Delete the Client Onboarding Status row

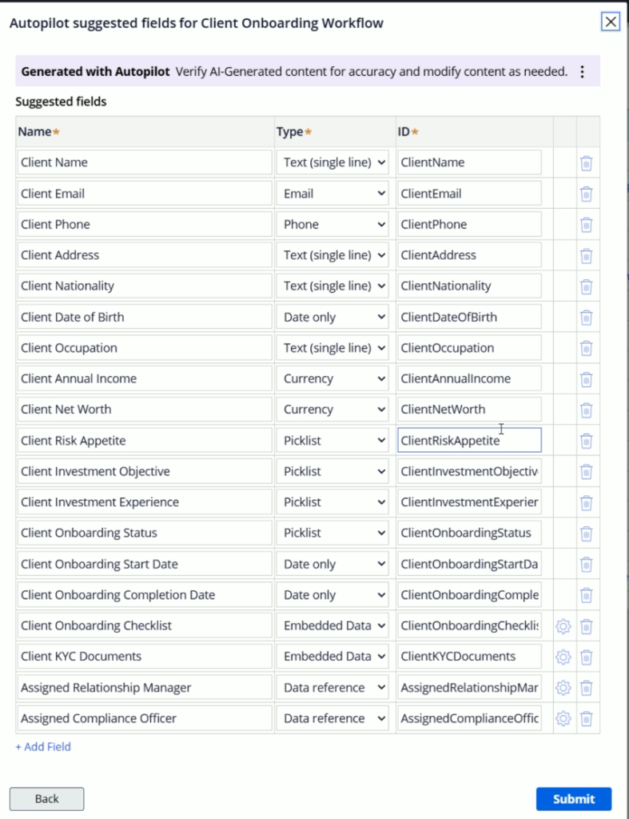tap(586, 533)
